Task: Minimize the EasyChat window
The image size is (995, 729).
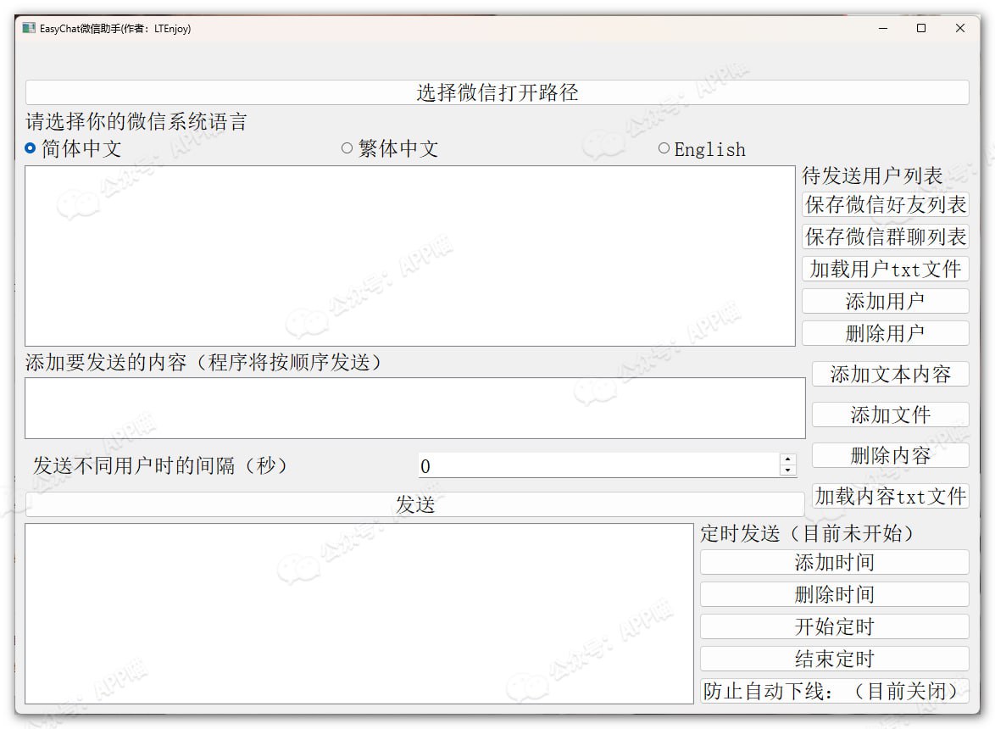Action: tap(882, 28)
